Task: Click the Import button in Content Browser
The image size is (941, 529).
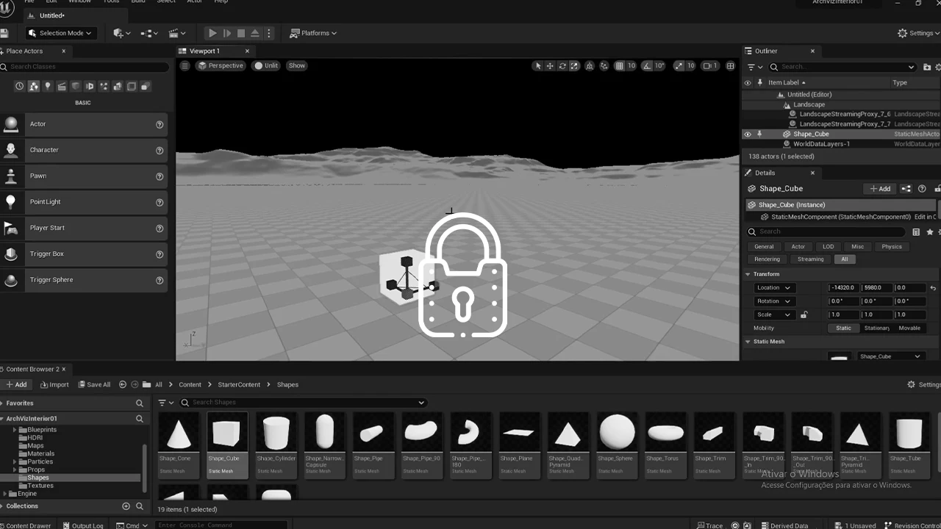Action: [x=54, y=384]
